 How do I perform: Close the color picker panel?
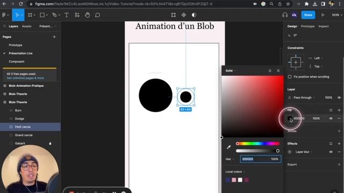278,70
